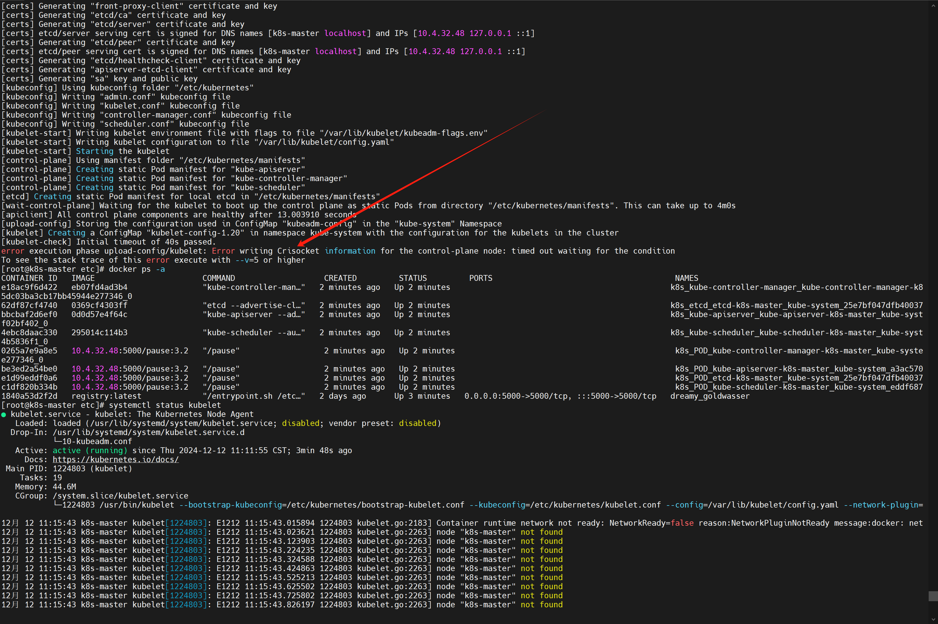Click the '/entrypoint.sh /etc…' command cell
This screenshot has width=938, height=624.
(254, 396)
